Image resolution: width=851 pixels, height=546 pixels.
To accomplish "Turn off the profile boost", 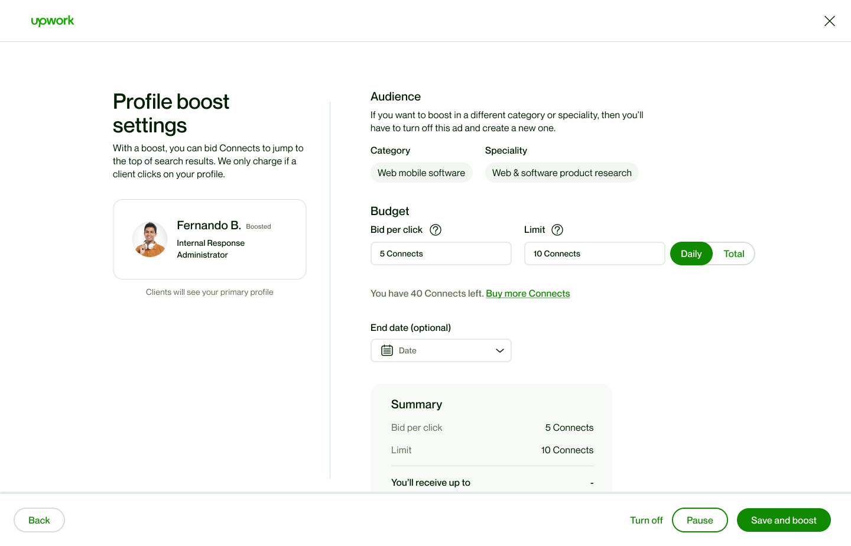I will [646, 520].
